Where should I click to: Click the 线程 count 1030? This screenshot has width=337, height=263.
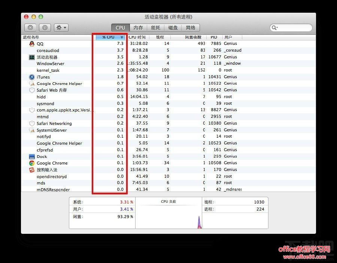[259, 202]
